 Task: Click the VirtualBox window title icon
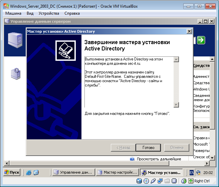tap(6, 6)
